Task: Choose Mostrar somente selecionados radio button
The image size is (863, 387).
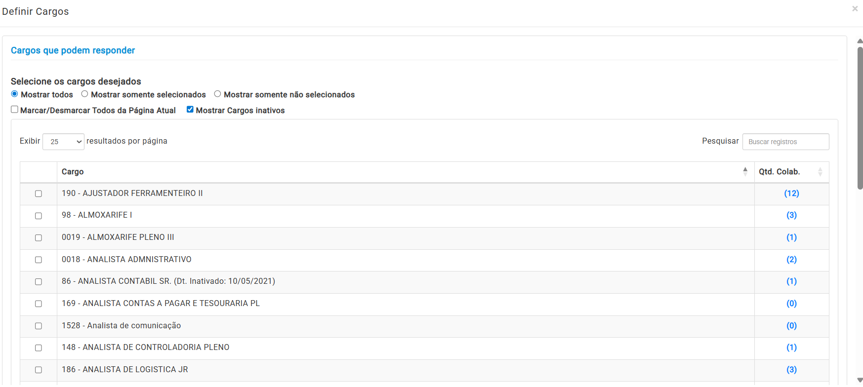Action: point(85,94)
